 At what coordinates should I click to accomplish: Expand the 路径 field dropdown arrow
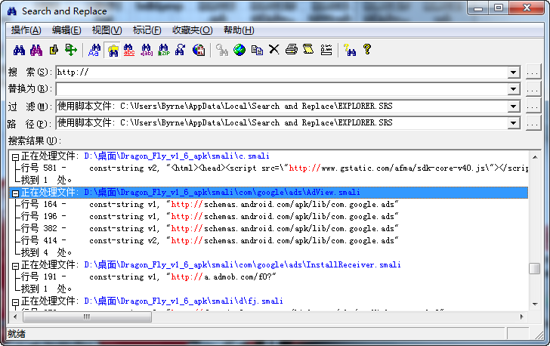[513, 123]
